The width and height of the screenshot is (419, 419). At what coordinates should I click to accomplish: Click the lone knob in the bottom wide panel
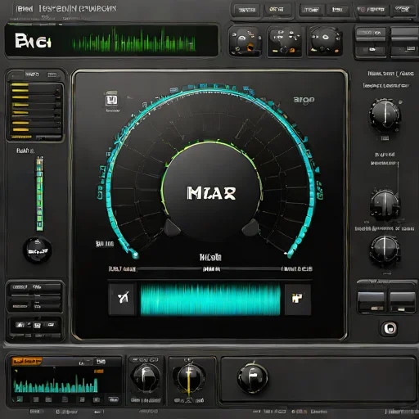tap(252, 378)
